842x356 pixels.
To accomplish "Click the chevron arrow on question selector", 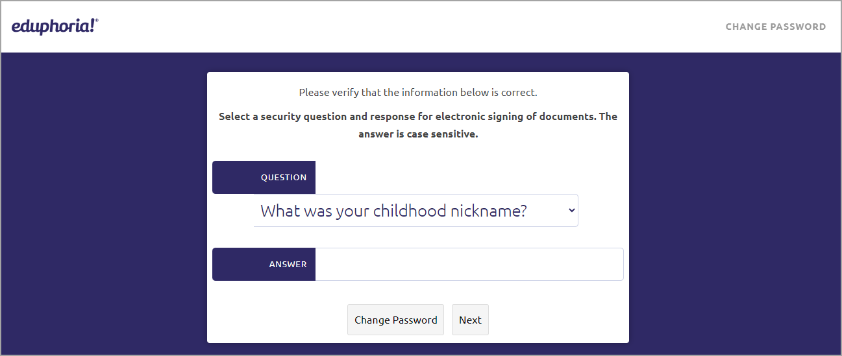I will (571, 211).
